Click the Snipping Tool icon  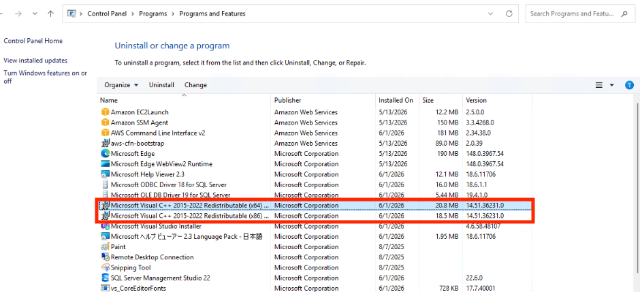106,267
